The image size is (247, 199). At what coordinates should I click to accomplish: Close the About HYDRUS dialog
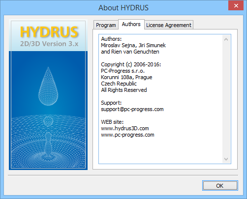click(x=236, y=5)
